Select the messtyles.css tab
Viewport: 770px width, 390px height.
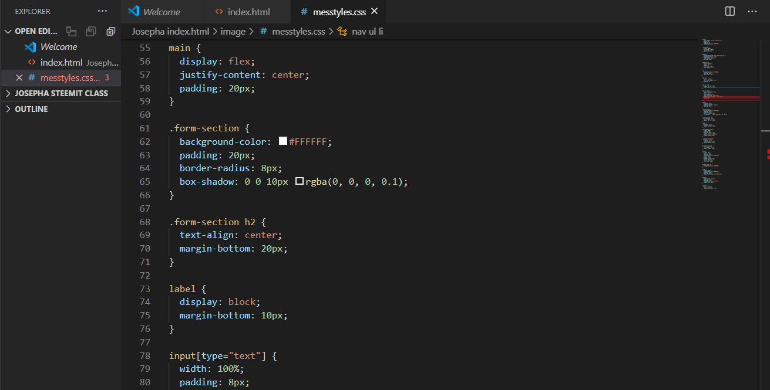click(338, 12)
